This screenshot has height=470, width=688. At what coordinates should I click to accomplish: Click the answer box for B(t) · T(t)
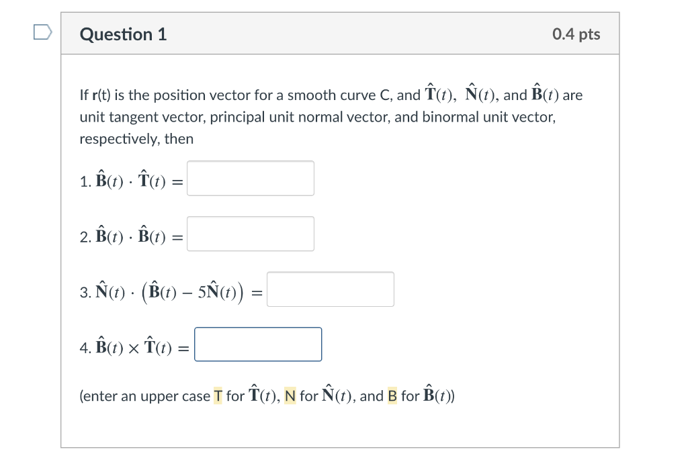click(250, 179)
